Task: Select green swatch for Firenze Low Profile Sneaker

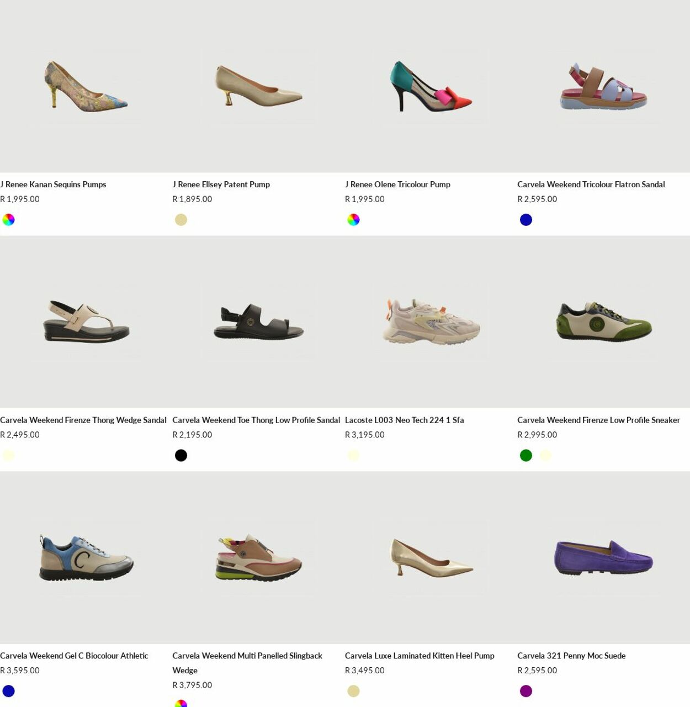Action: [526, 456]
